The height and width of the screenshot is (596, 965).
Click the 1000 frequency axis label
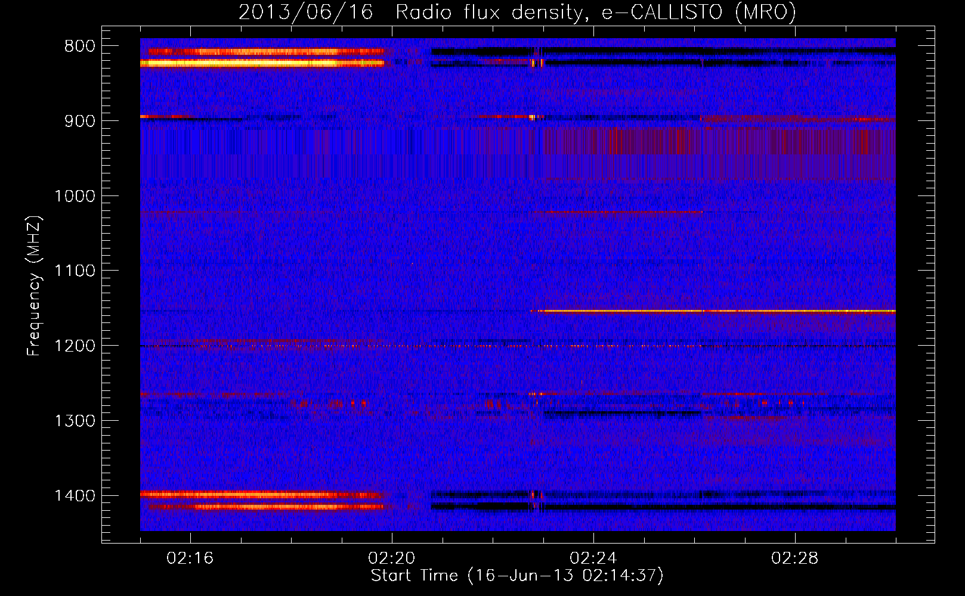click(x=75, y=196)
